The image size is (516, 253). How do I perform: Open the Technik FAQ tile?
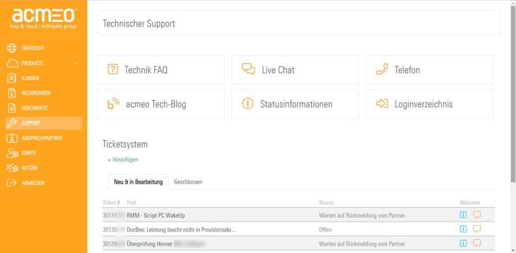click(161, 70)
